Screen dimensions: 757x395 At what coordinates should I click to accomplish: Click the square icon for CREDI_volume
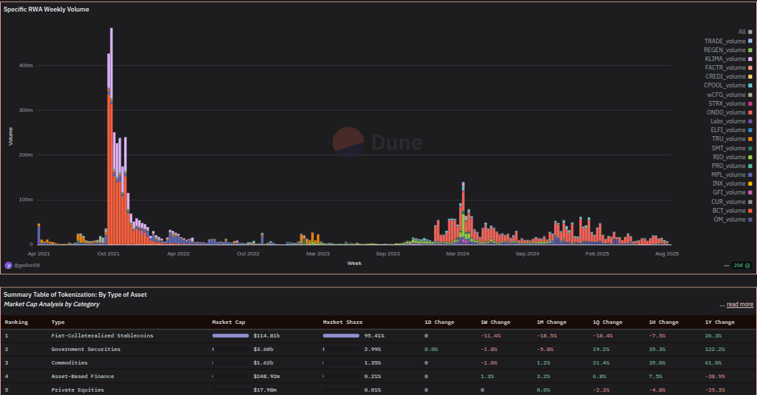pyautogui.click(x=750, y=76)
